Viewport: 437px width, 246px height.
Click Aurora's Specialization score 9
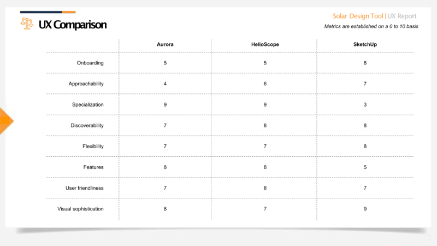(166, 104)
